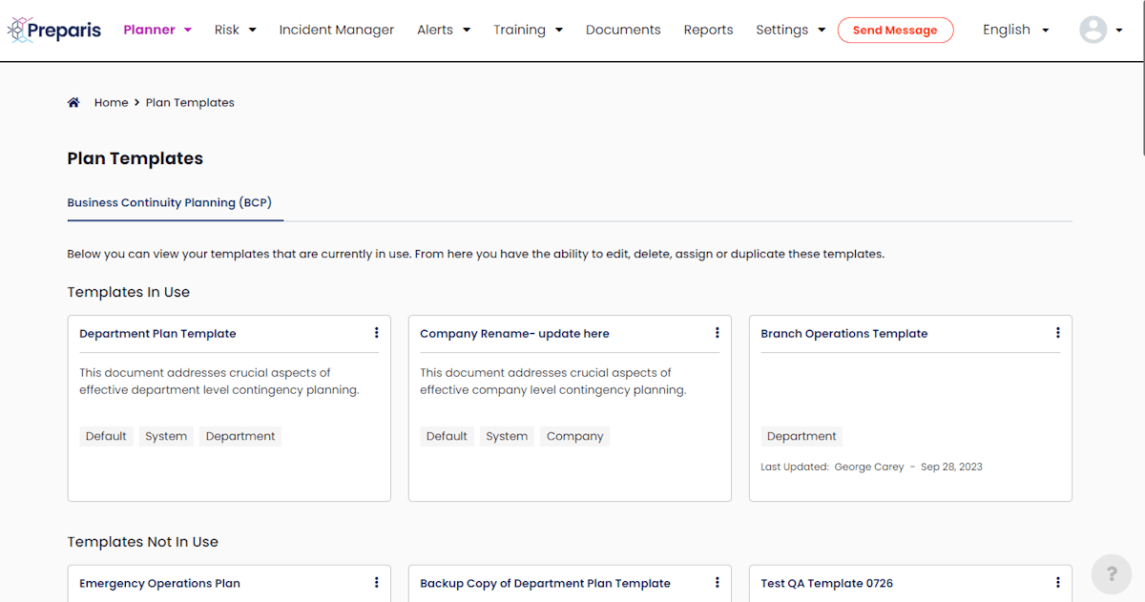Expand the Risk dropdown menu

tap(235, 30)
